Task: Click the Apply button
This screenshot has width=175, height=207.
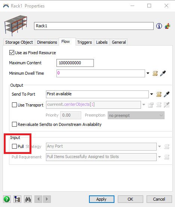Action: pos(102,199)
